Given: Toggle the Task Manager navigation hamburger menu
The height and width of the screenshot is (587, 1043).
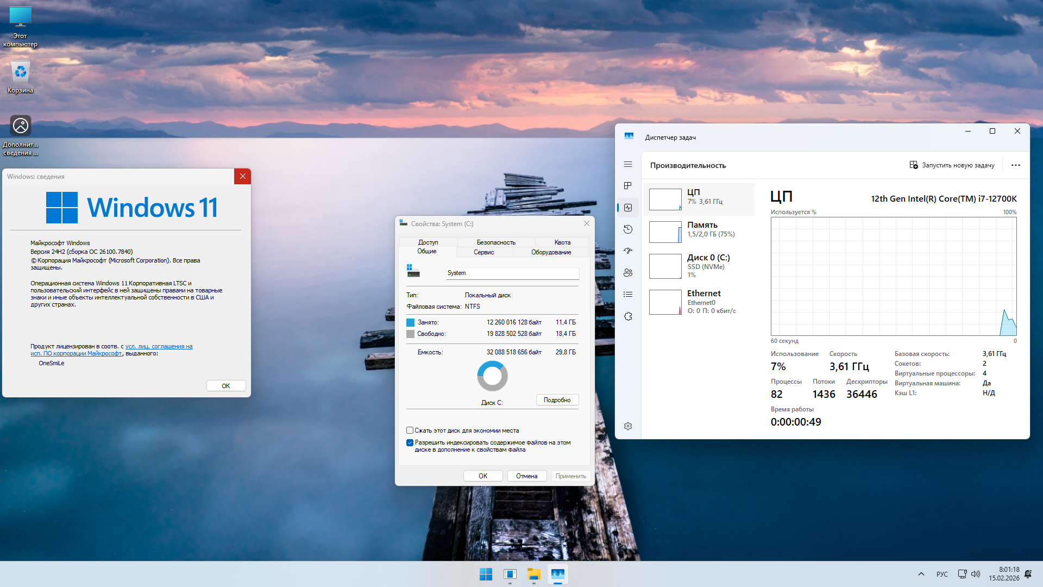Looking at the screenshot, I should (x=628, y=164).
